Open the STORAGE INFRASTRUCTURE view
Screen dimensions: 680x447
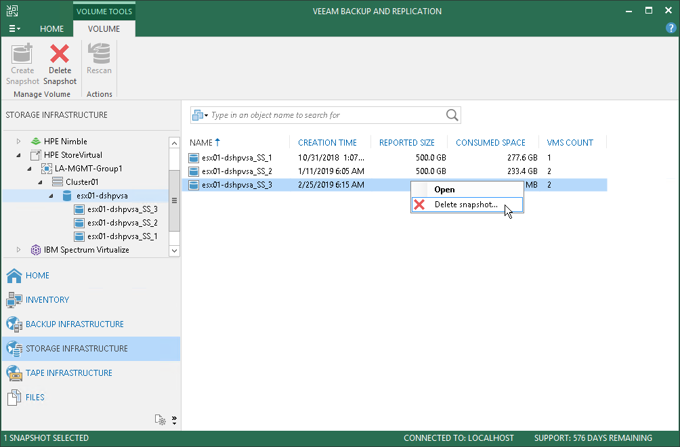91,349
